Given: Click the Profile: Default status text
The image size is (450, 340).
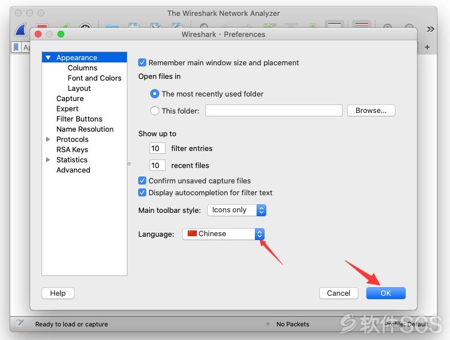Looking at the screenshot, I should pos(406,324).
